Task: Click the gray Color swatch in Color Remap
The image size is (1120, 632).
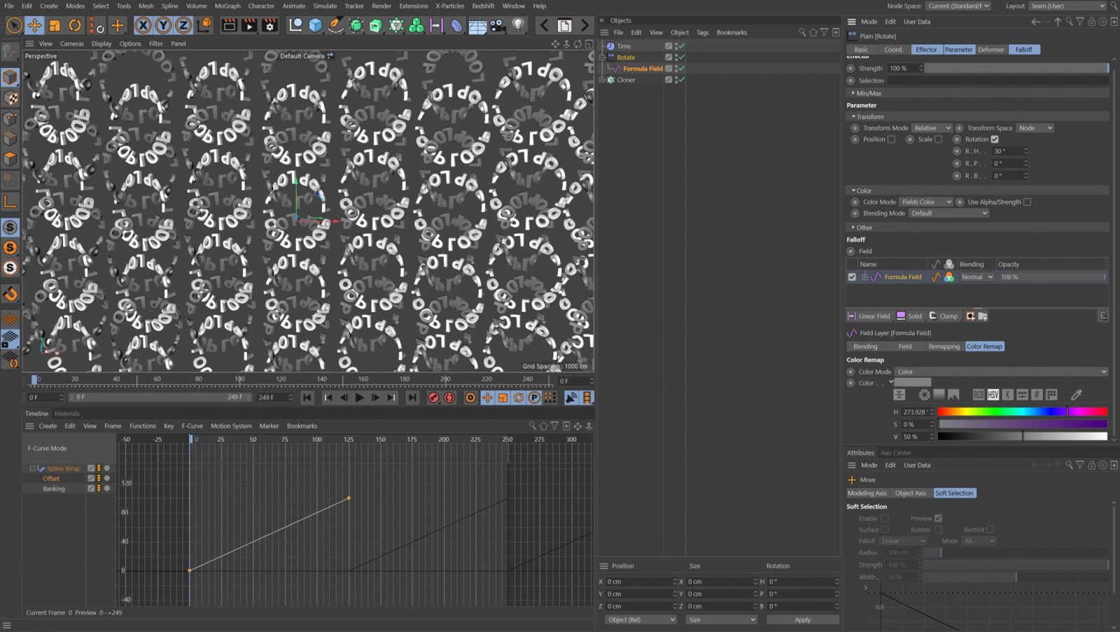Action: click(912, 383)
